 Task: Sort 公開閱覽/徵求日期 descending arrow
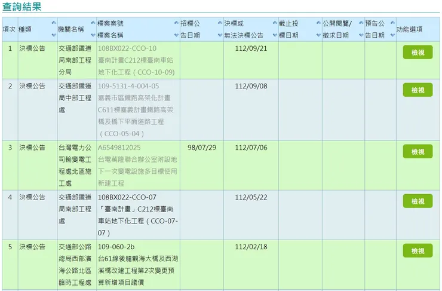(361, 35)
